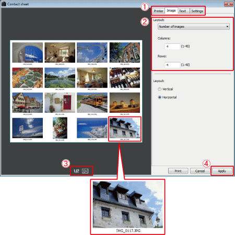Viewport: 235px width, 235px height.
Task: Select the Horizontal layout option
Action: point(159,97)
